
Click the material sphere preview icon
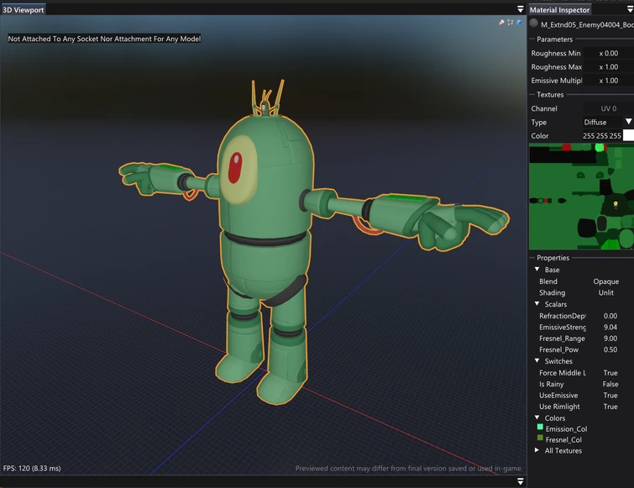pyautogui.click(x=534, y=24)
